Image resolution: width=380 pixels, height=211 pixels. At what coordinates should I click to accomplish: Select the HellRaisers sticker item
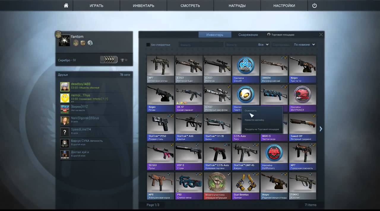pos(274,156)
